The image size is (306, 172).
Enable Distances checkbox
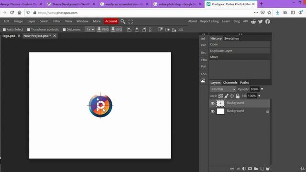click(64, 30)
